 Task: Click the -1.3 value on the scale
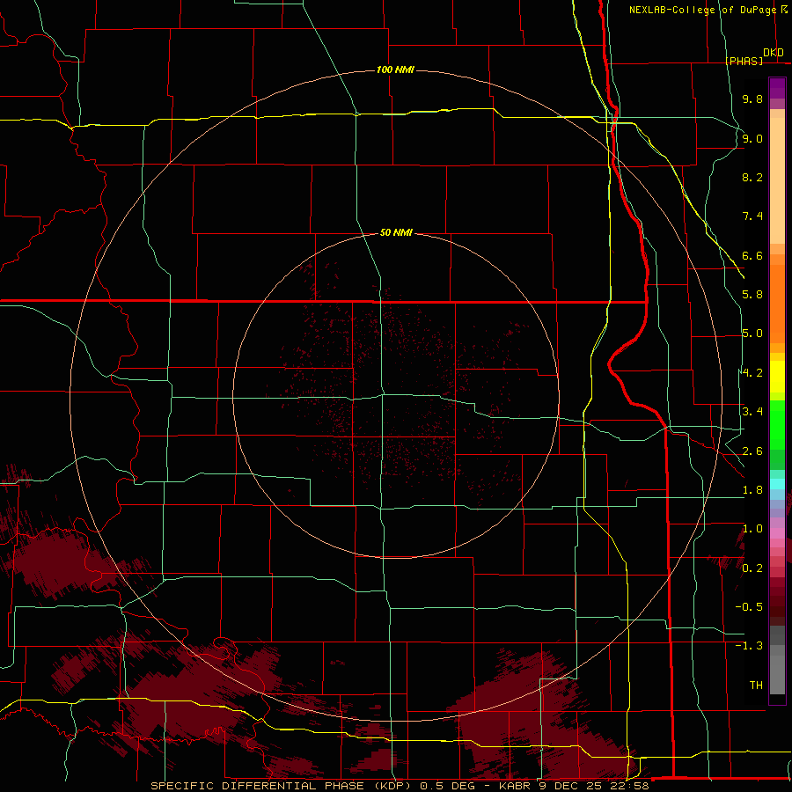pos(749,646)
